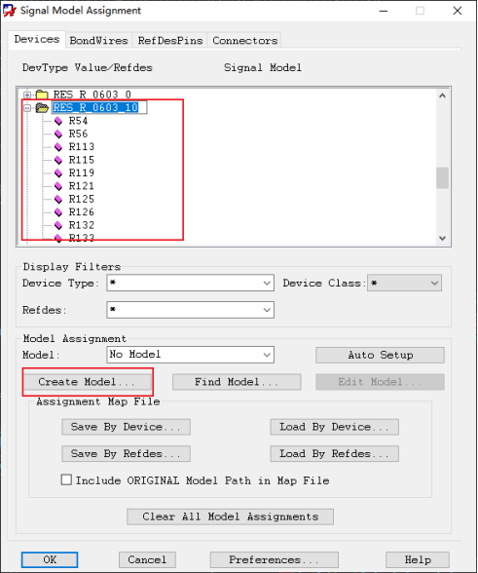Minimize the Signal Model Assignment window
Viewport: 478px width, 573px height.
(384, 11)
